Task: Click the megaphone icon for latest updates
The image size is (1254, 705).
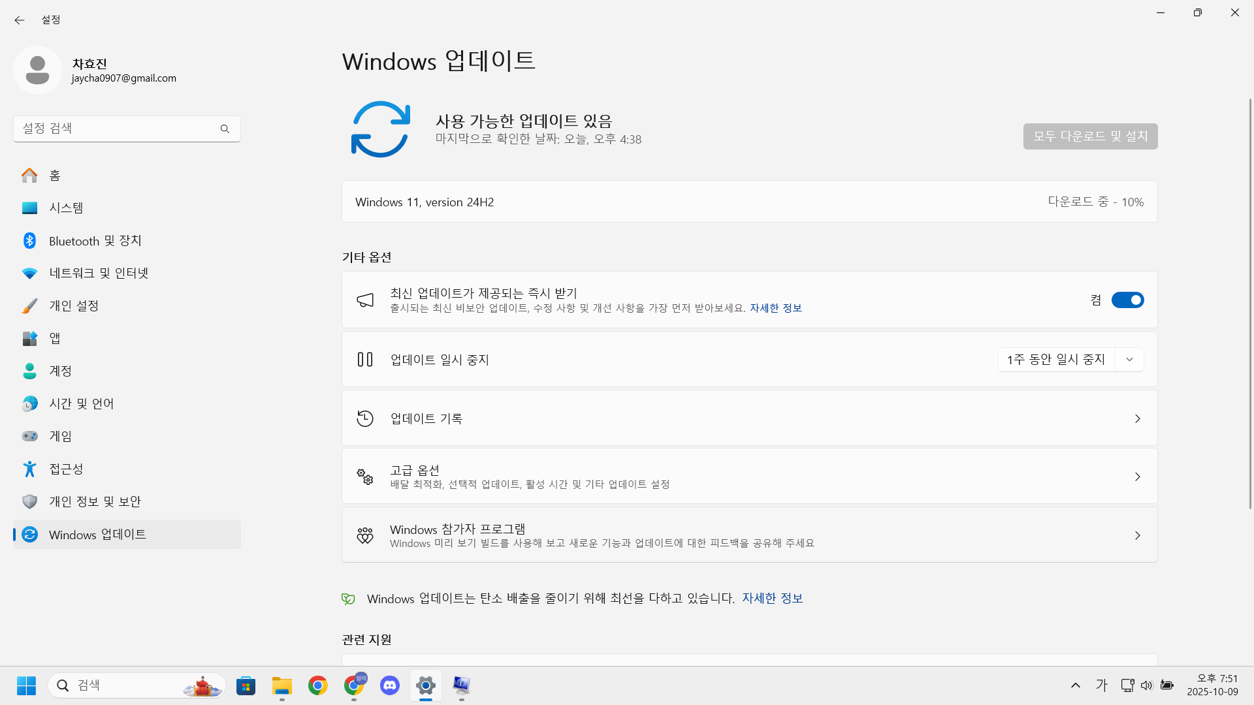Action: pyautogui.click(x=365, y=300)
